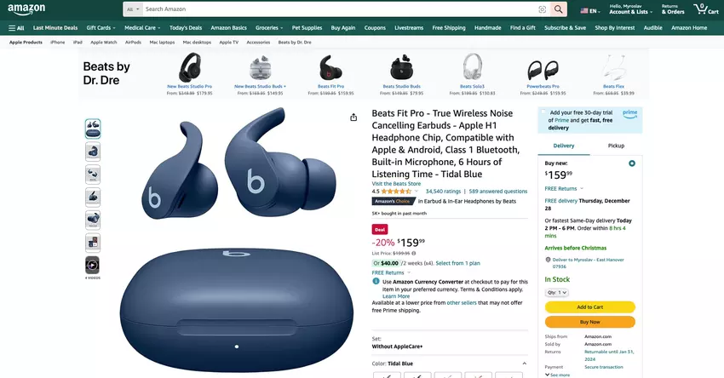Click the search magnifier button
The height and width of the screenshot is (378, 724).
click(558, 9)
